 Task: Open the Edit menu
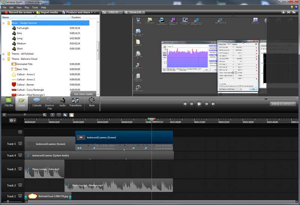12,8
